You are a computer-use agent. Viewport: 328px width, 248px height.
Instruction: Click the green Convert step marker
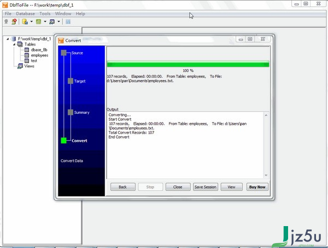[x=64, y=141]
